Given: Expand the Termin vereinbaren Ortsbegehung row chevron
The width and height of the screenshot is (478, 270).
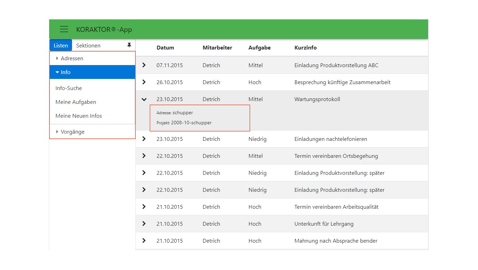Looking at the screenshot, I should [x=144, y=156].
